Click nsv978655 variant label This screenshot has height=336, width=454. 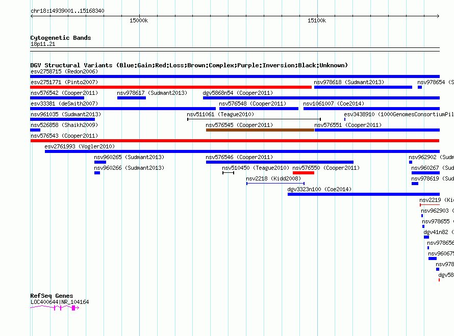[x=438, y=221]
